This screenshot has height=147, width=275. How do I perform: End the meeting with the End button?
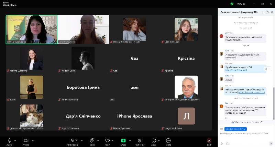(209, 142)
